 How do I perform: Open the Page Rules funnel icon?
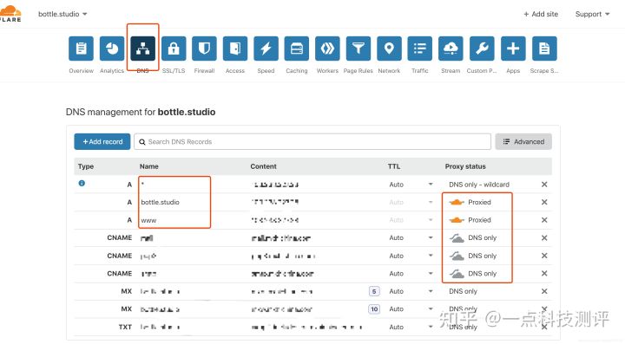pyautogui.click(x=359, y=49)
